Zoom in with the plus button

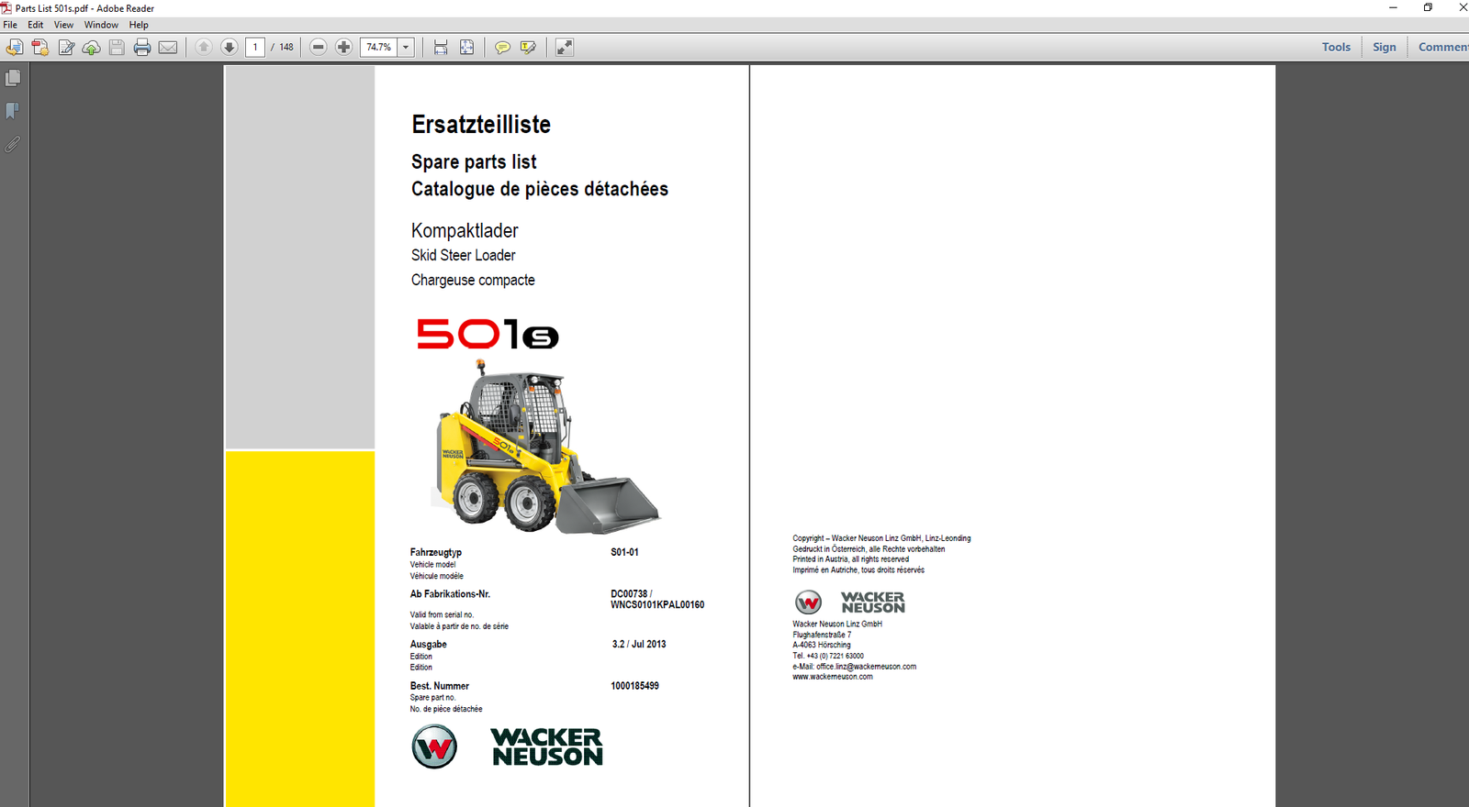(x=344, y=48)
